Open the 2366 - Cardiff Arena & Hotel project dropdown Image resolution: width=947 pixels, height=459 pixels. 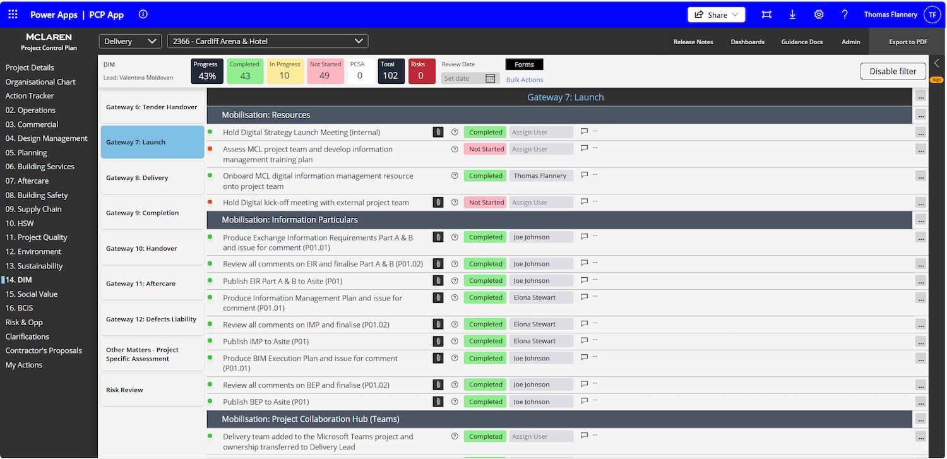[267, 41]
